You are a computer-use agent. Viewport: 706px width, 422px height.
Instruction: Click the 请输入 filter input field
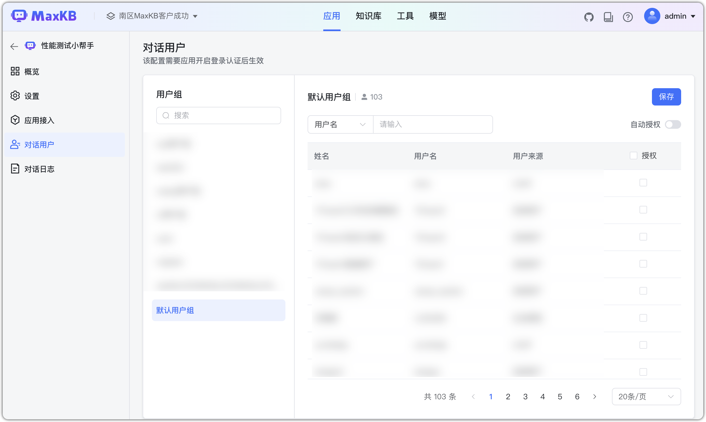tap(433, 124)
